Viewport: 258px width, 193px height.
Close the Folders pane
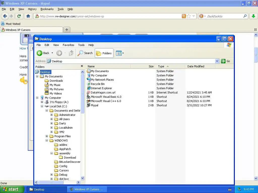[82, 66]
